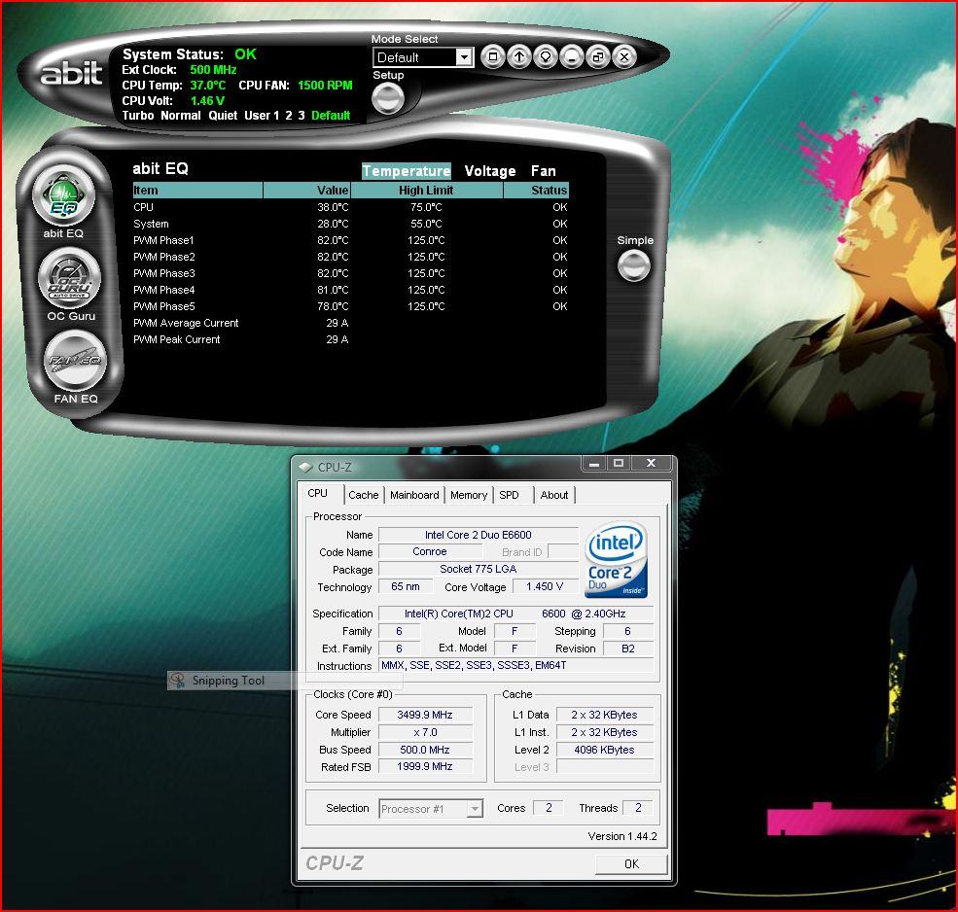The width and height of the screenshot is (958, 912).
Task: Click the balloon-shaped round button
Action: click(x=545, y=57)
